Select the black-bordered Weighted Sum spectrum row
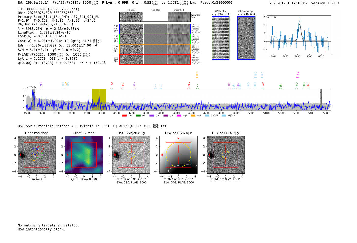 point(155,17)
